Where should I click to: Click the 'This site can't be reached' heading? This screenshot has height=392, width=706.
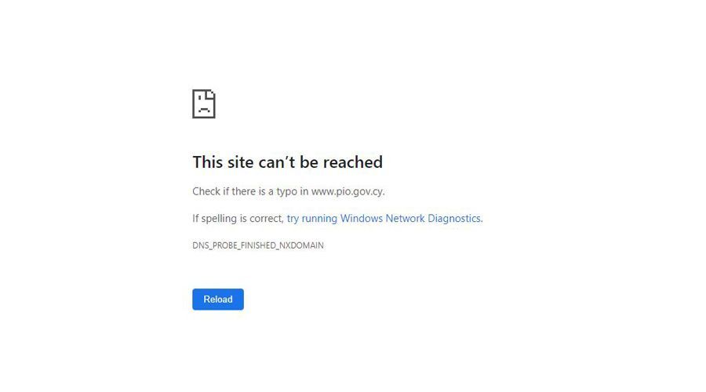tap(287, 162)
